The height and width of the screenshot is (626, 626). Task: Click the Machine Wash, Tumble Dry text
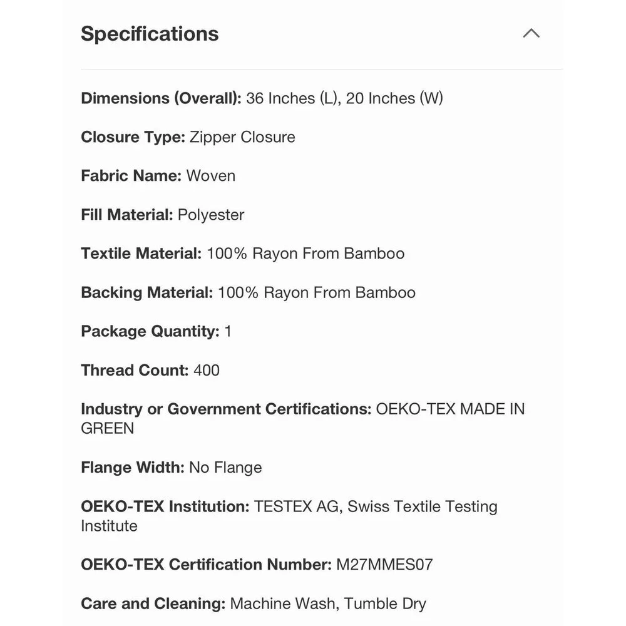point(328,603)
